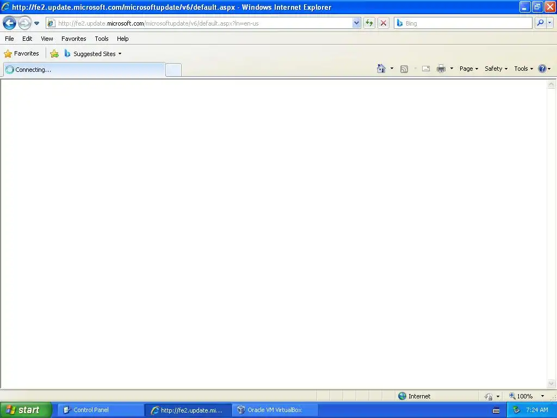Image resolution: width=557 pixels, height=418 pixels.
Task: Open Suggested Sites dropdown
Action: (93, 54)
